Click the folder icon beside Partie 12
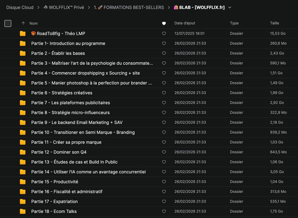Viewport: 298px width, 218px height. 23,152
